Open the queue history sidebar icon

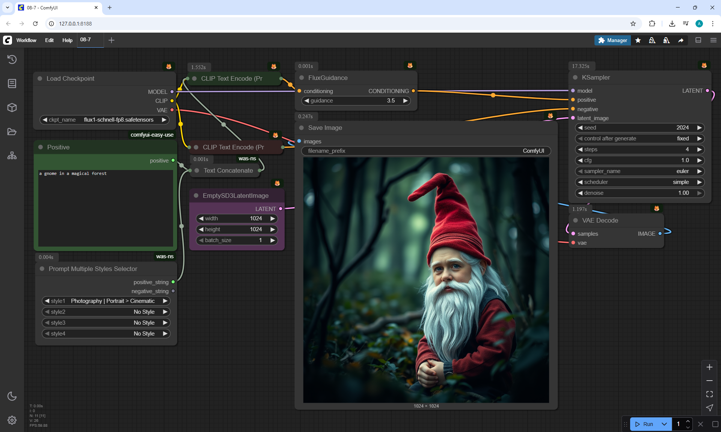click(x=12, y=59)
